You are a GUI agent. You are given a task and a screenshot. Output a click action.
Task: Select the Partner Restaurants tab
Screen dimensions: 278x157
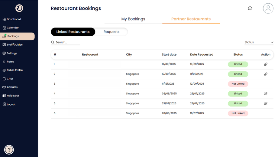pos(191,19)
